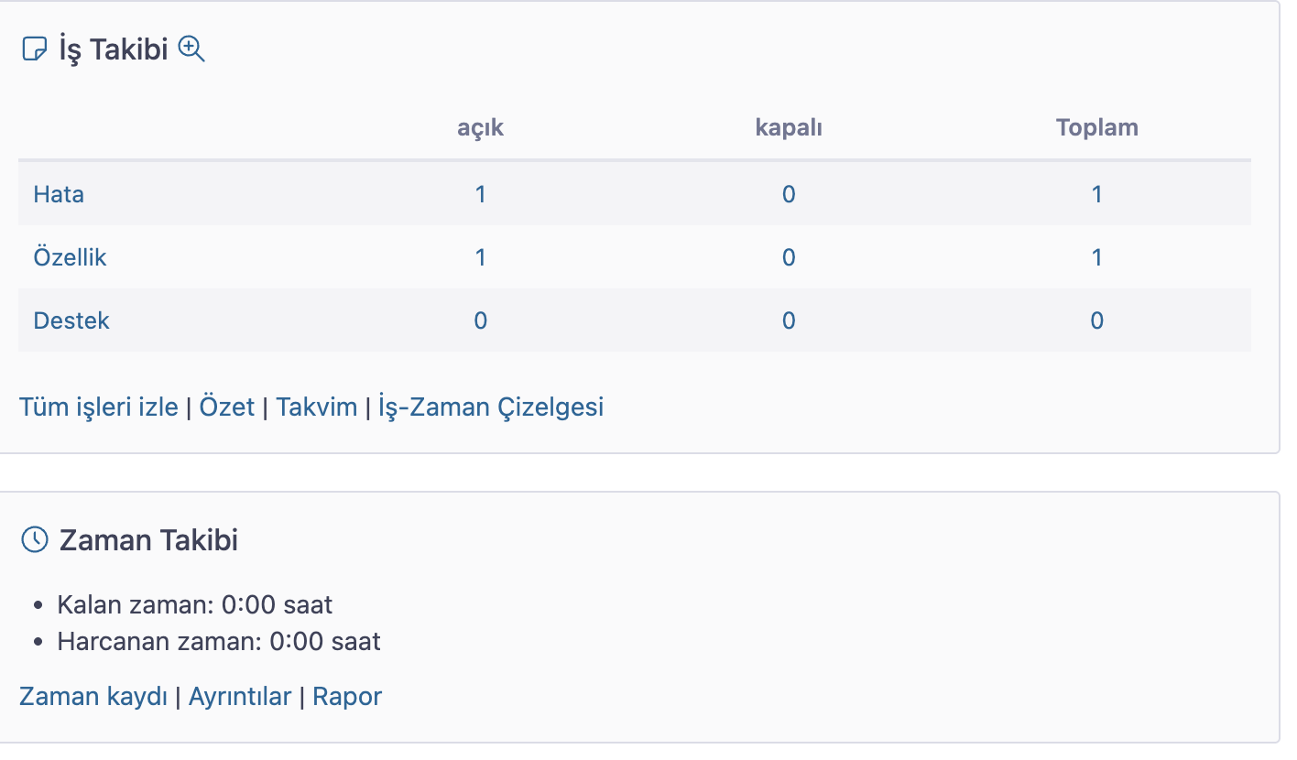
Task: Open the Tüm işleri izle link
Action: pyautogui.click(x=99, y=407)
